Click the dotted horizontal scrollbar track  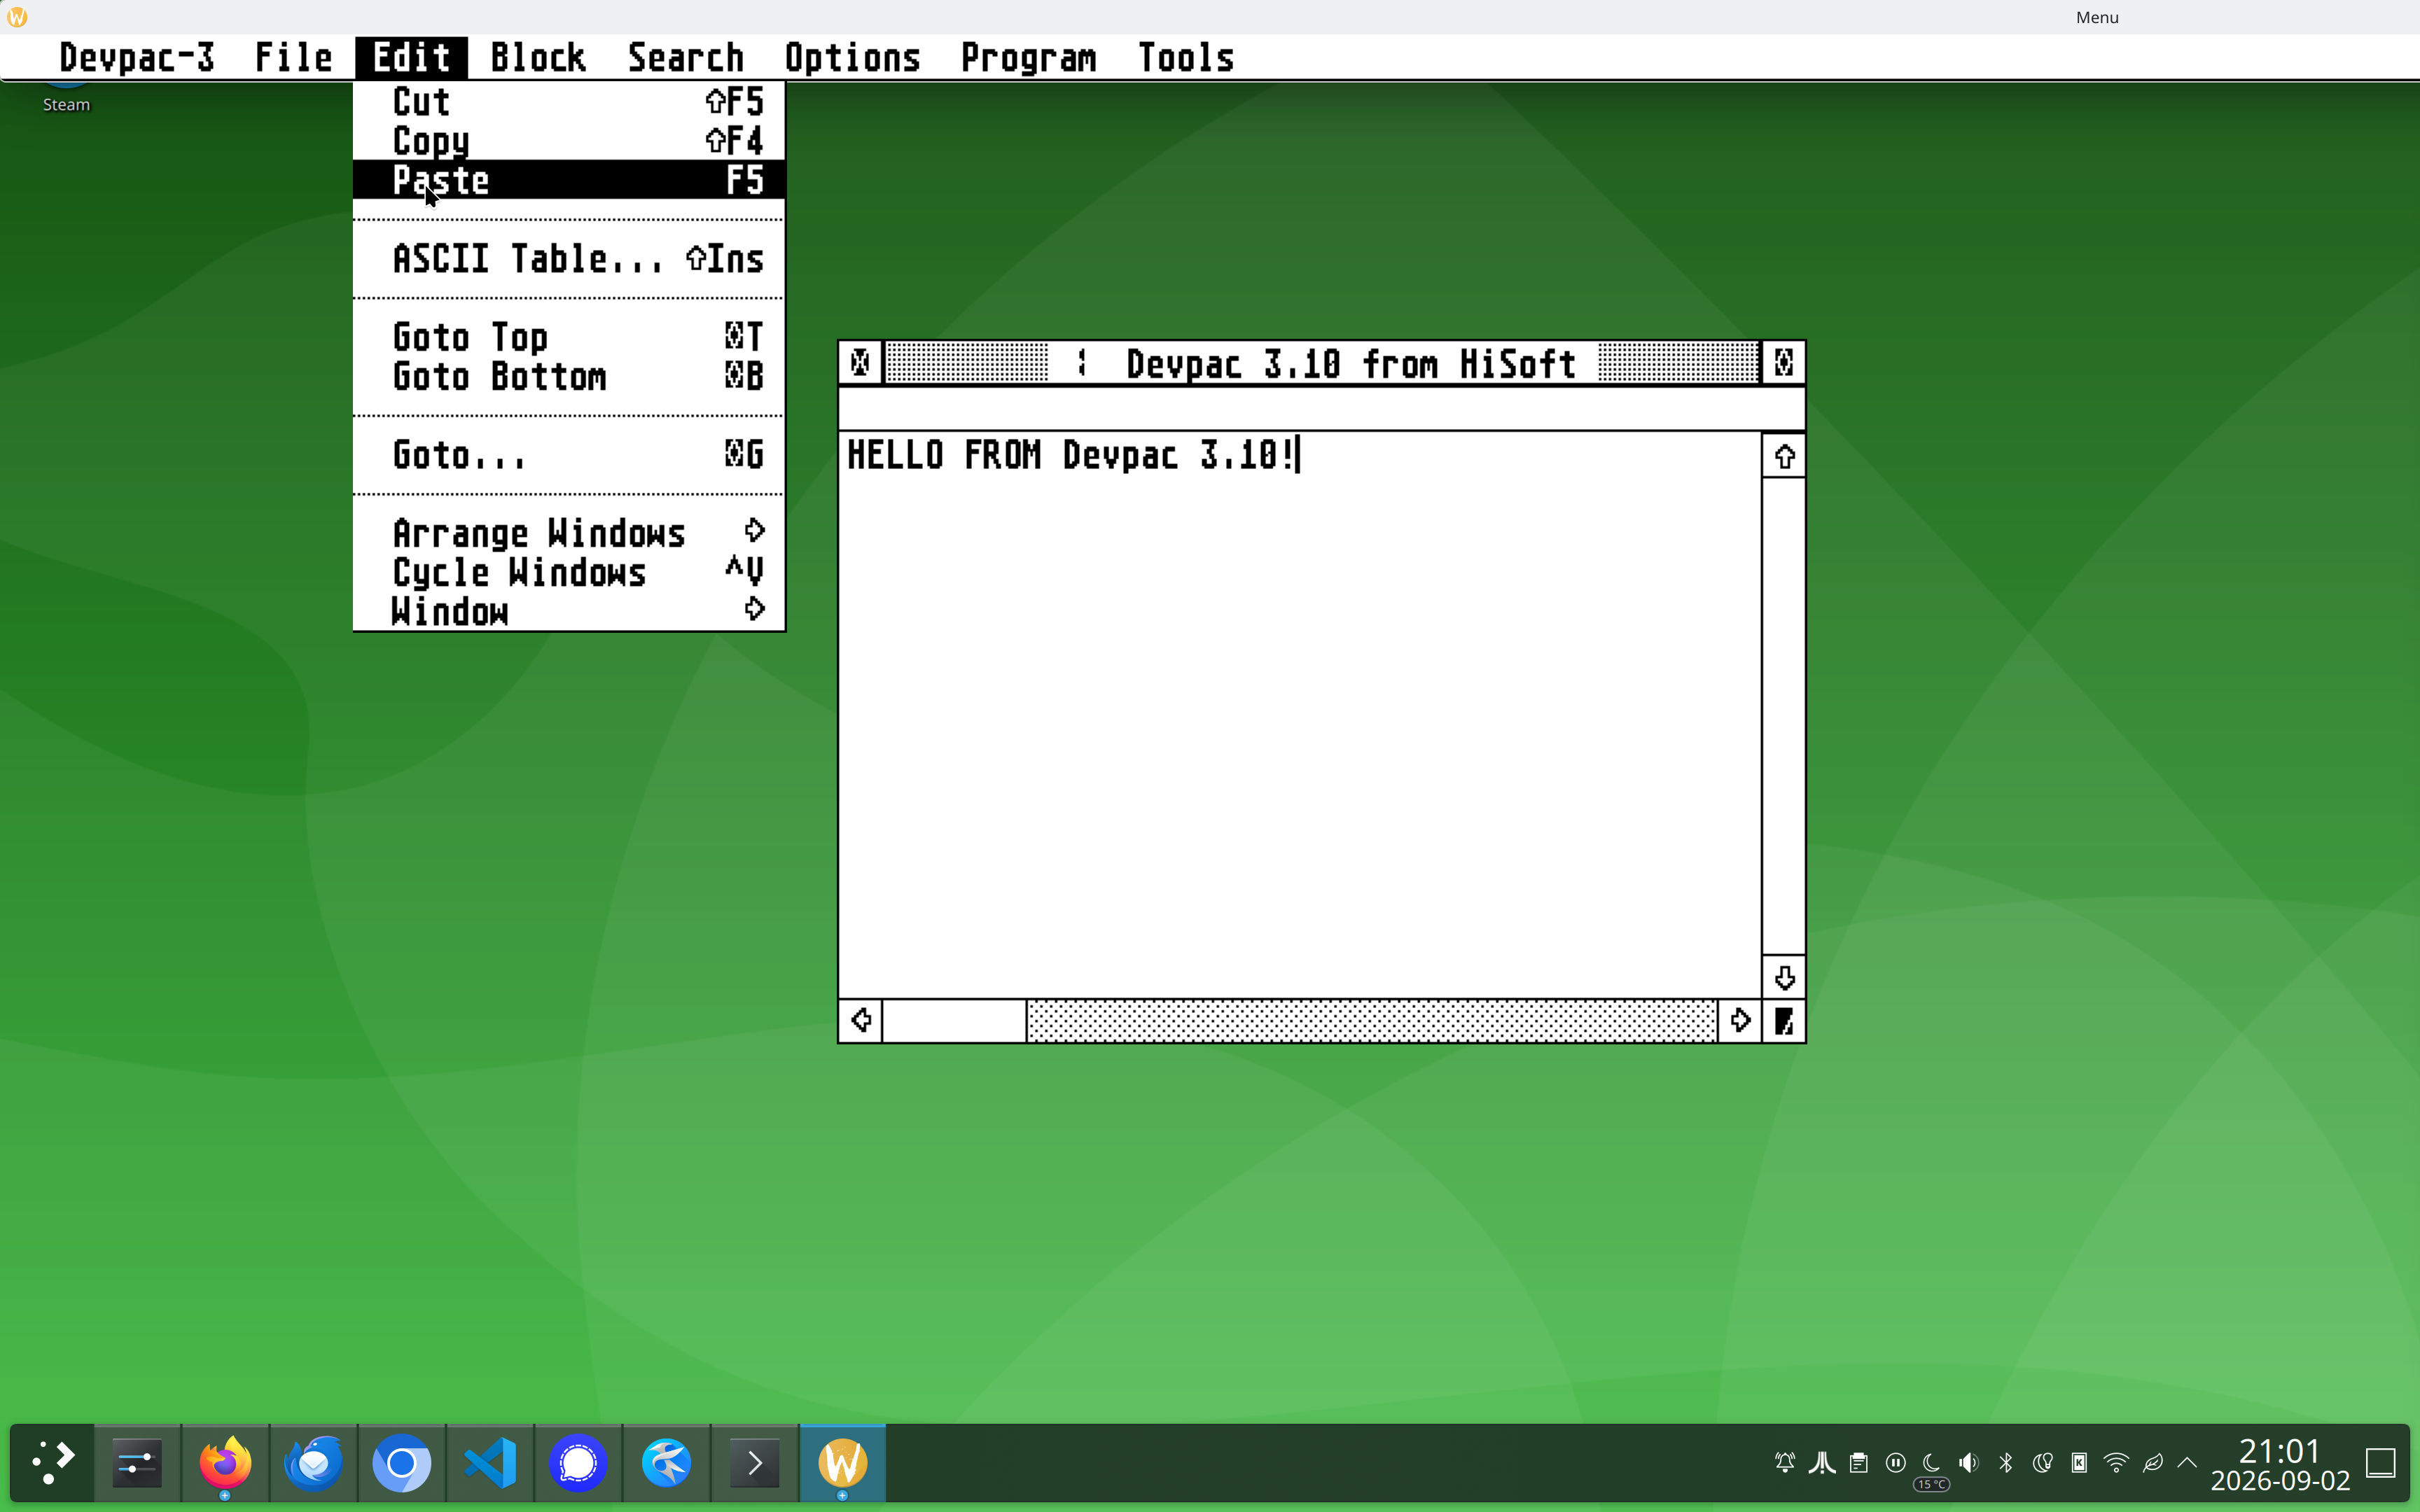pos(1372,1021)
